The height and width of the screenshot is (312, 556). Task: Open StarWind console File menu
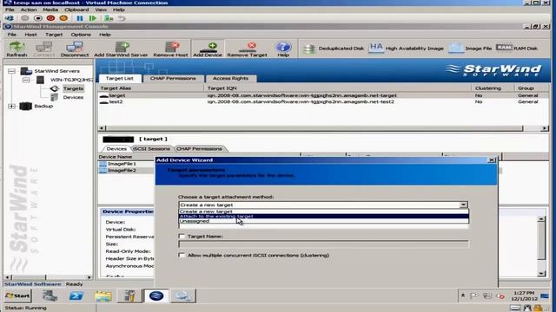pos(12,35)
